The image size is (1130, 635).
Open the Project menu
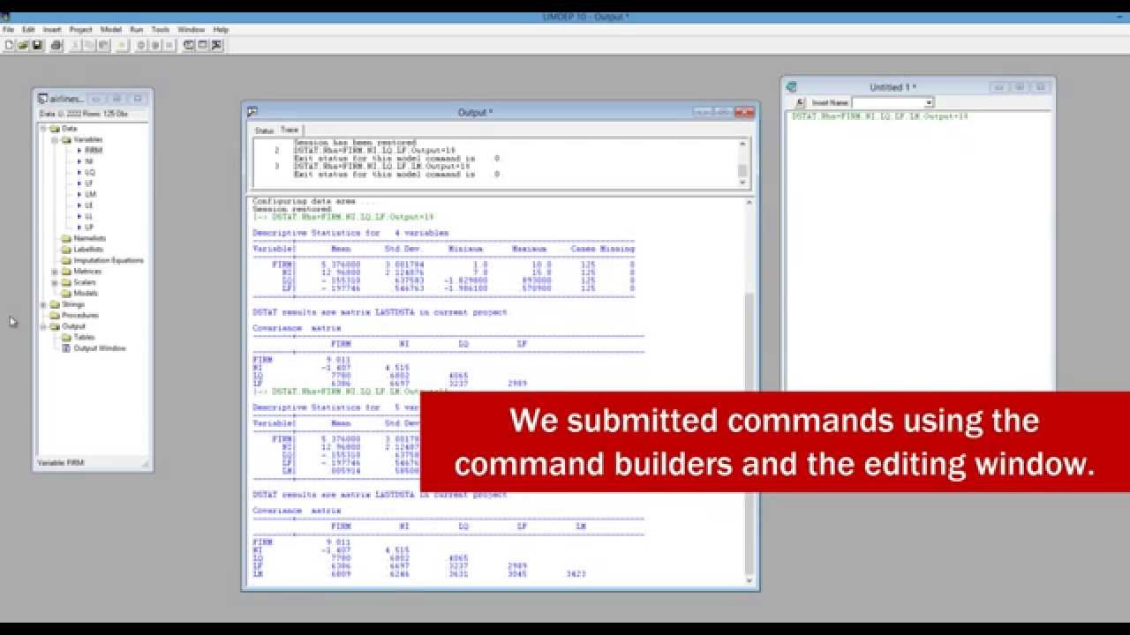[80, 29]
